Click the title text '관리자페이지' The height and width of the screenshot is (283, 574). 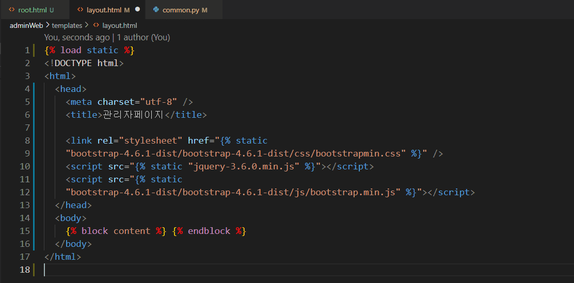(x=134, y=115)
